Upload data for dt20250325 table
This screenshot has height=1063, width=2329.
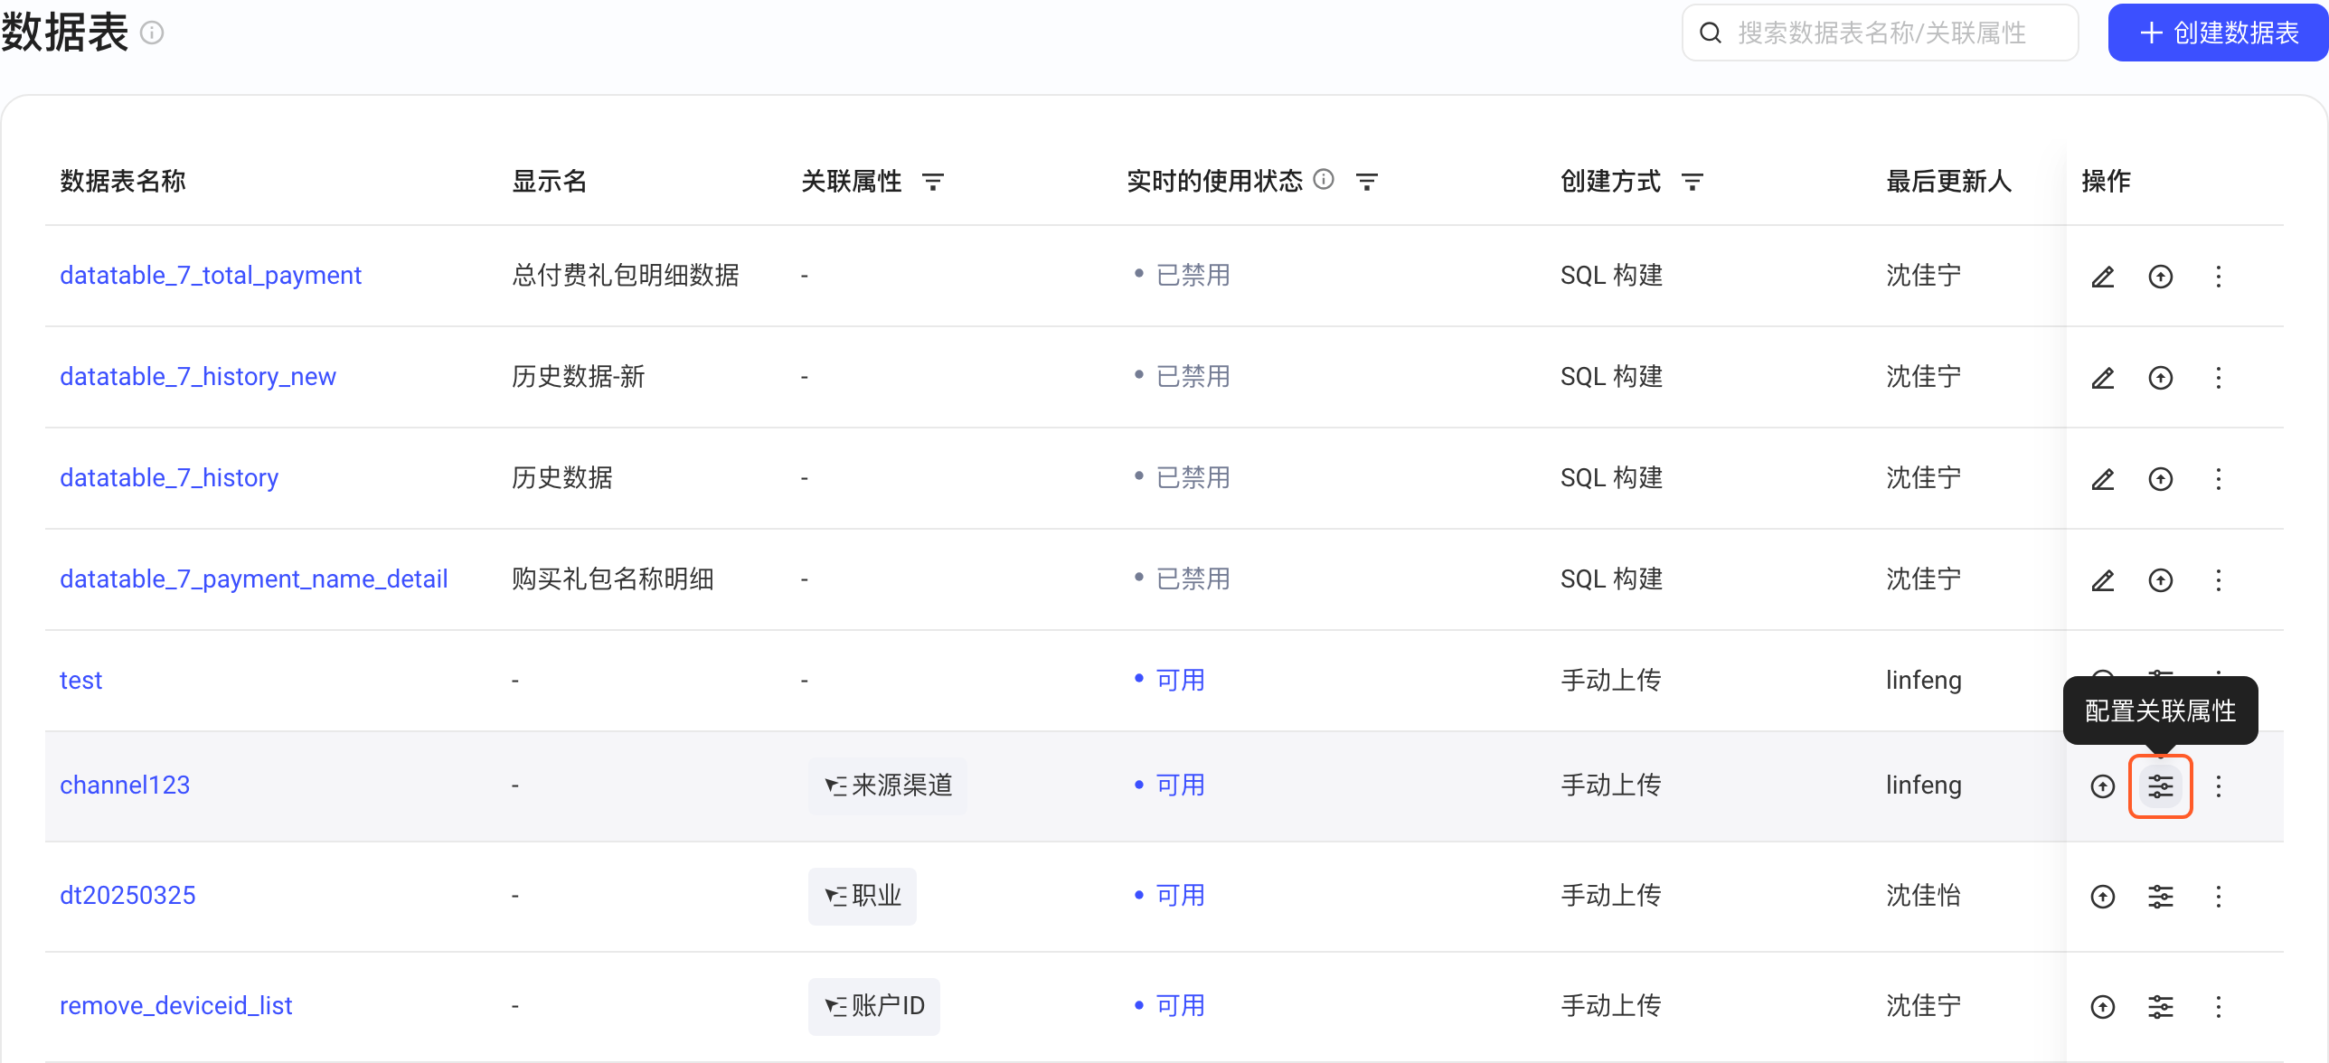coord(2103,897)
